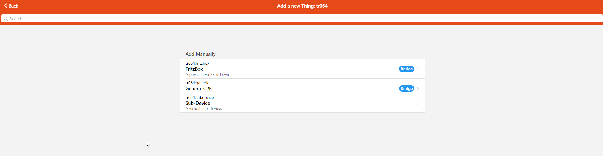Click the Back chevron arrow icon
The height and width of the screenshot is (156, 603).
pos(5,6)
